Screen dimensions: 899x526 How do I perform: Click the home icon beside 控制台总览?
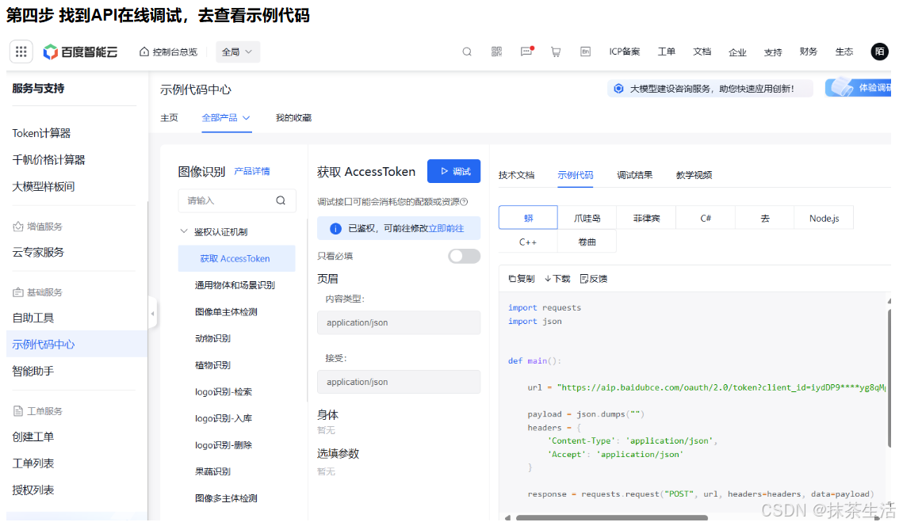pos(144,51)
